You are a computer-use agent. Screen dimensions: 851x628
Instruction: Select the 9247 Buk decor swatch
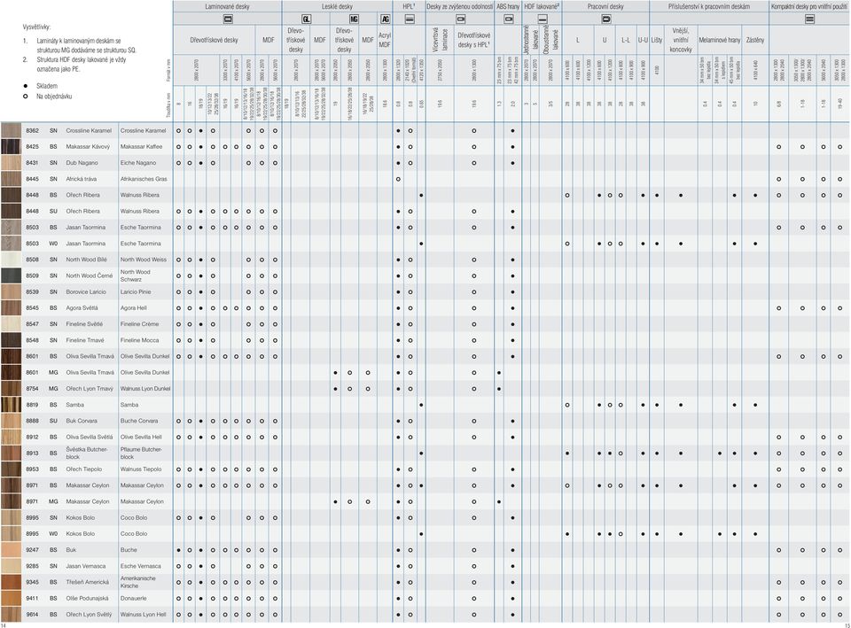click(11, 550)
